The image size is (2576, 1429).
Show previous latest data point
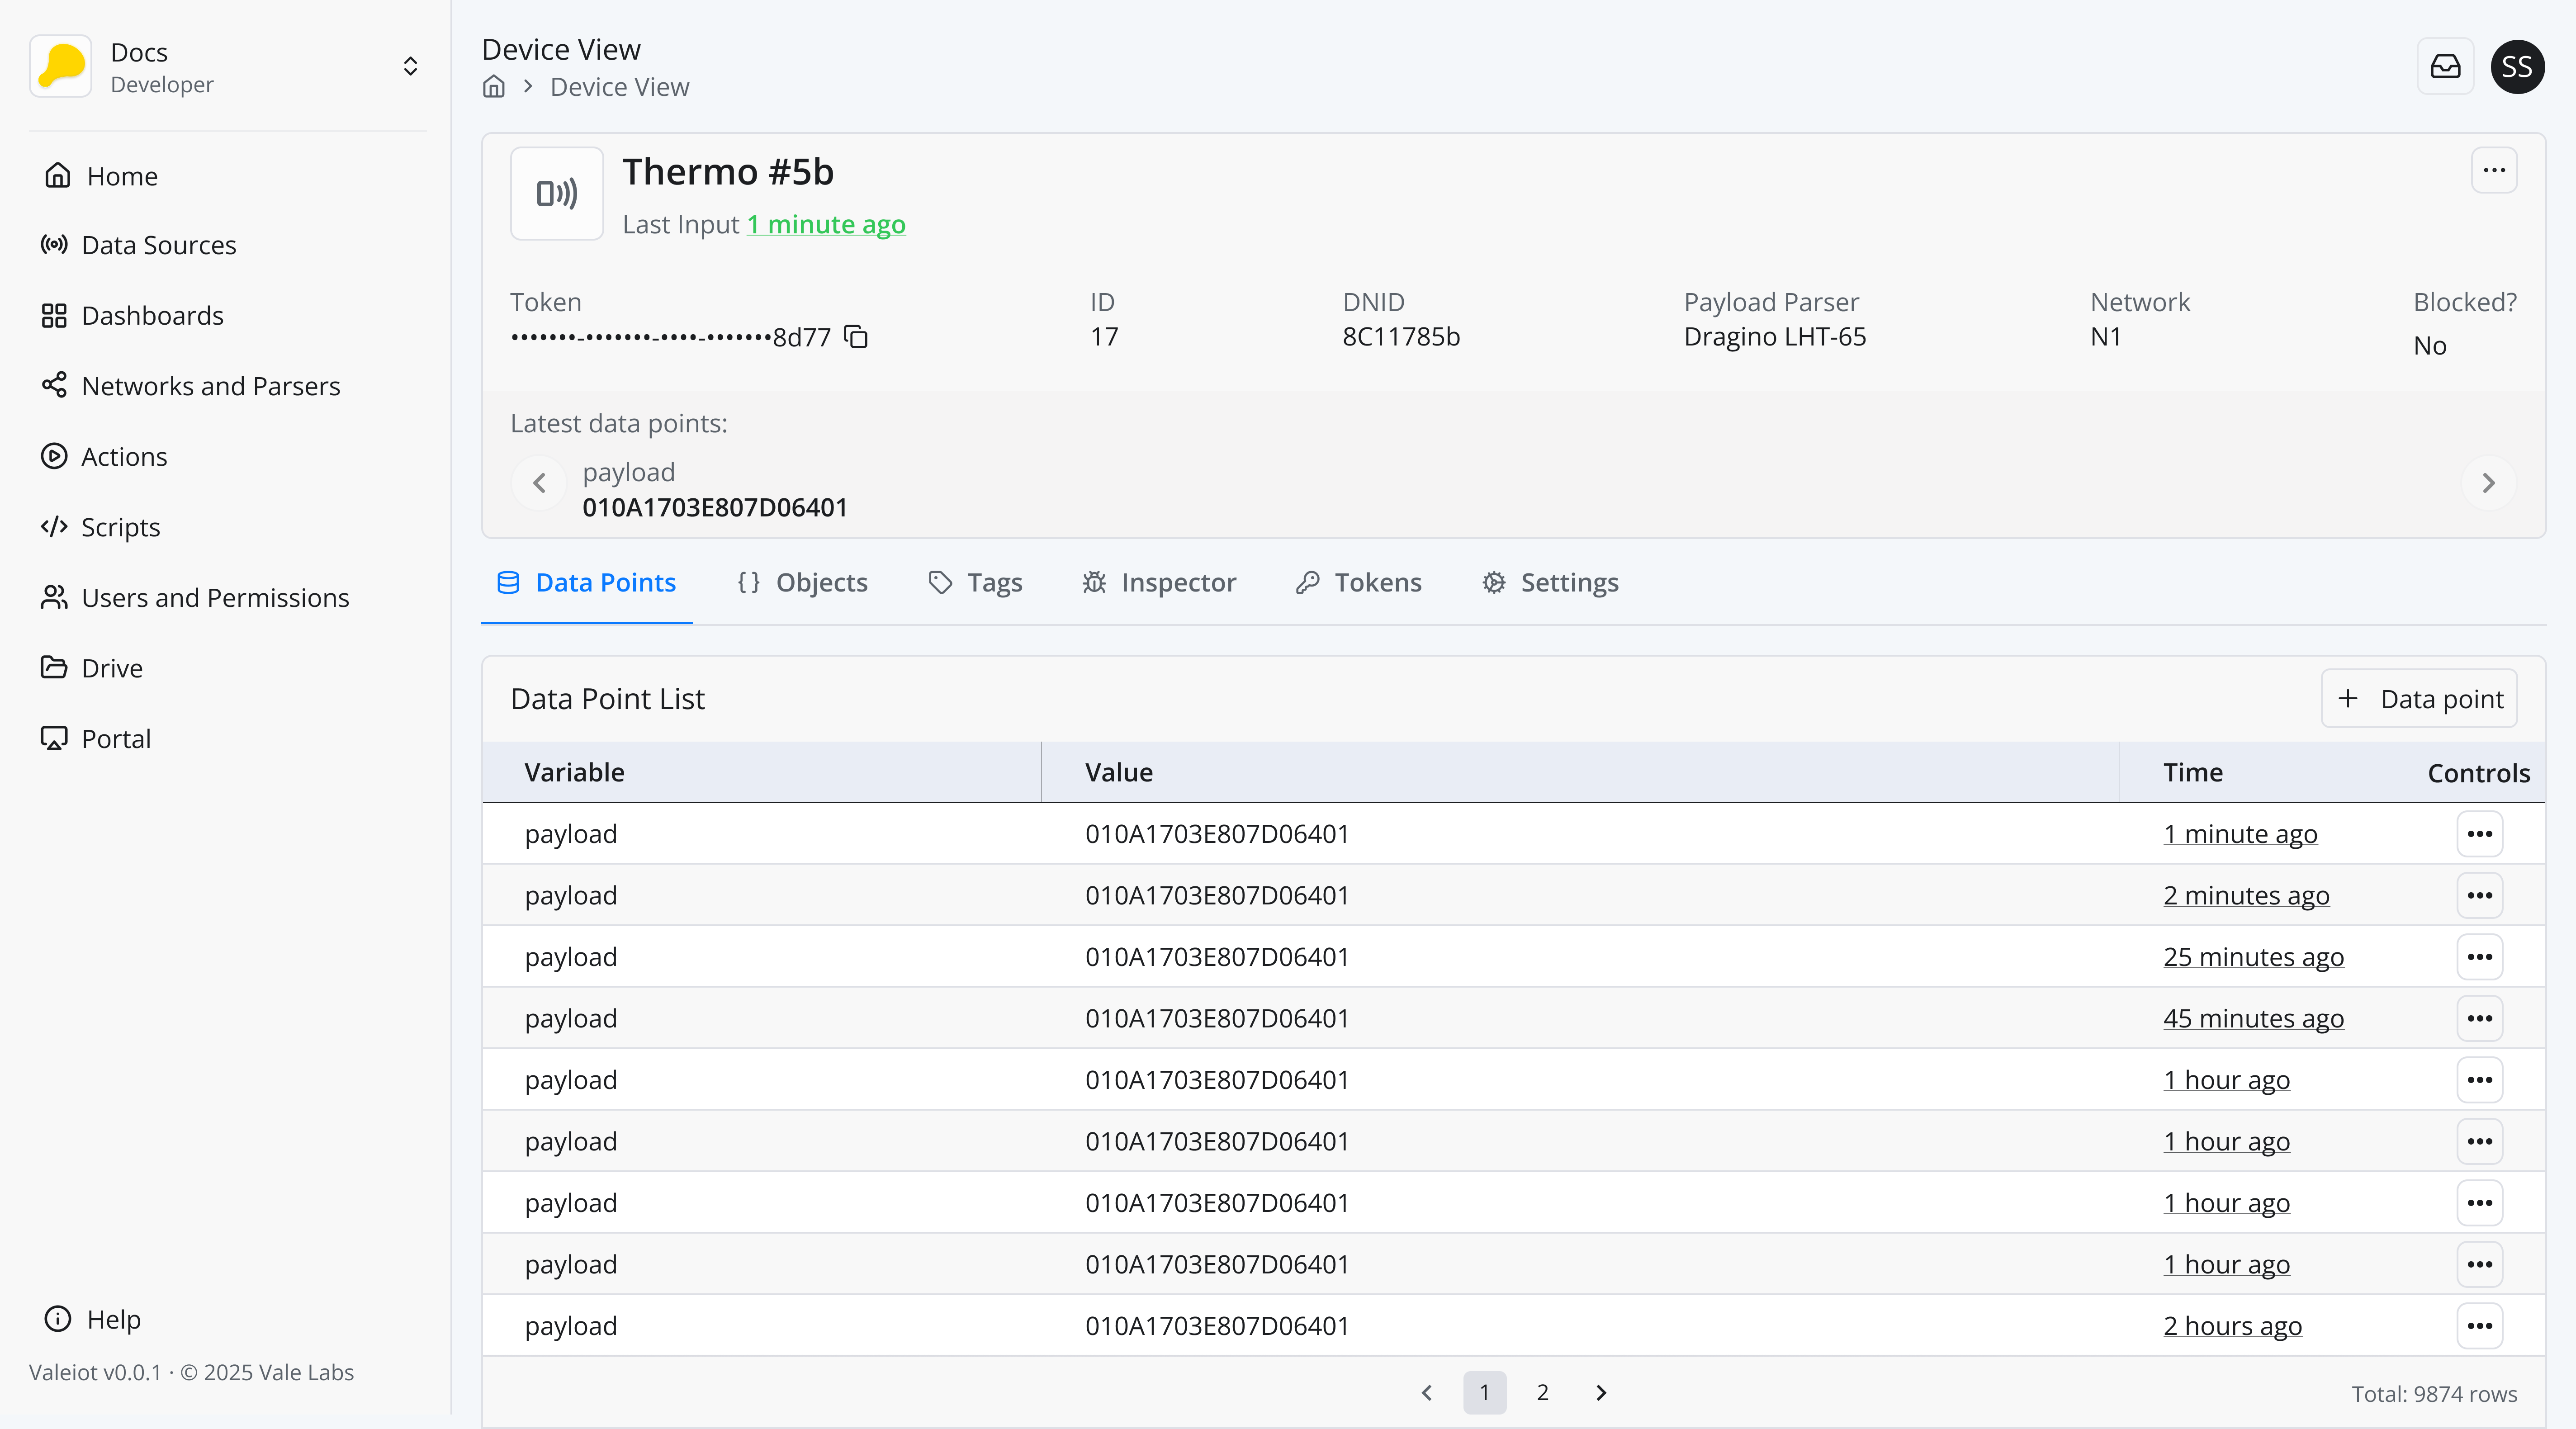coord(540,484)
